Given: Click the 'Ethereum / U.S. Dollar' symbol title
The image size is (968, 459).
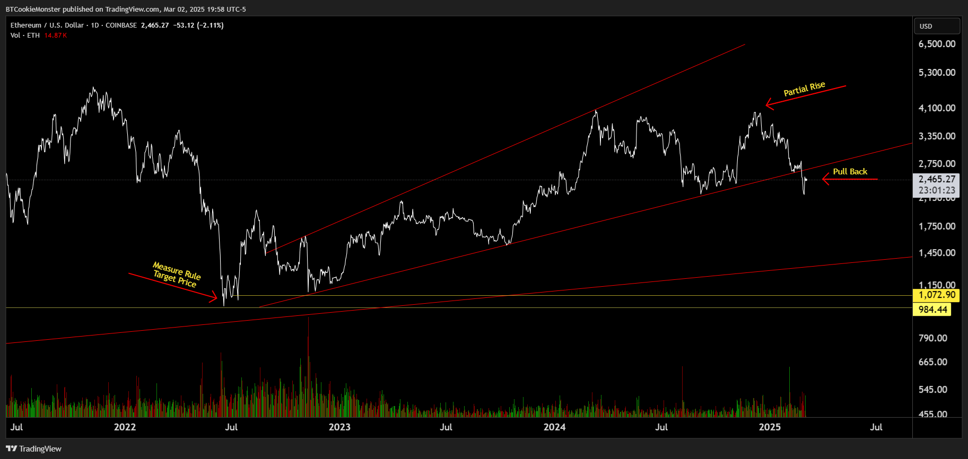Looking at the screenshot, I should [47, 25].
